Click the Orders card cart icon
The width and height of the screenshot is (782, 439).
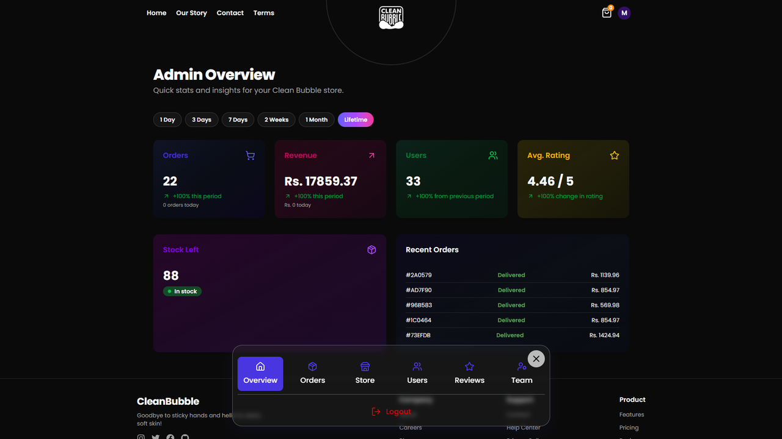250,155
